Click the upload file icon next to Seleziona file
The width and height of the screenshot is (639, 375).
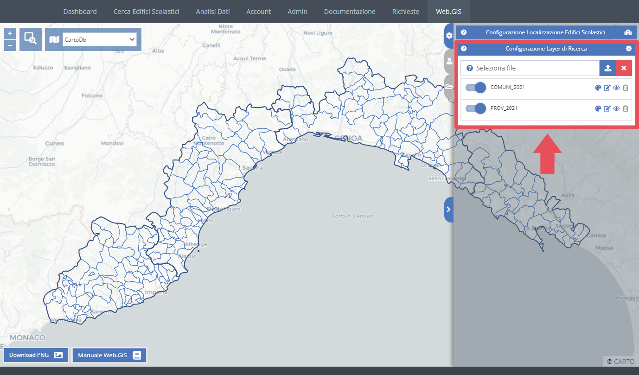coord(608,68)
